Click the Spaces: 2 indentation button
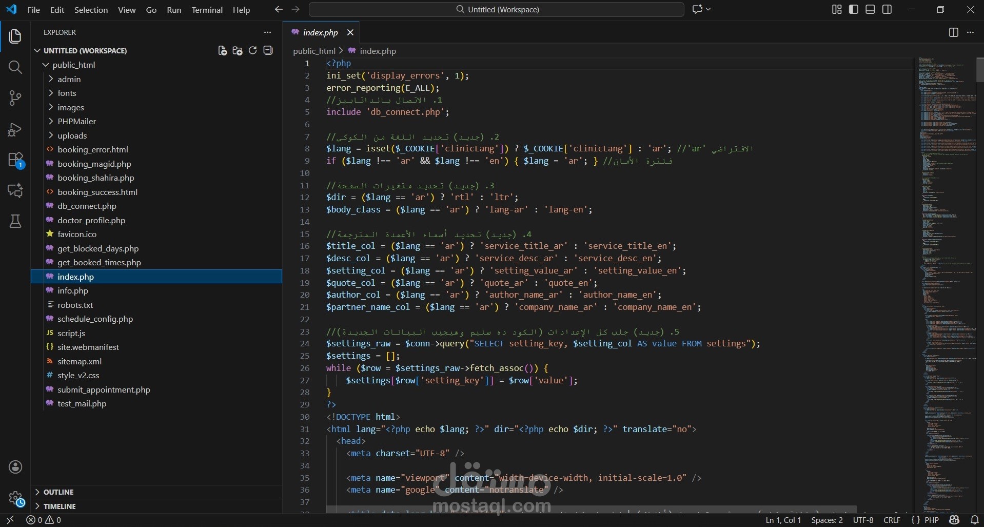The width and height of the screenshot is (984, 527). click(826, 520)
